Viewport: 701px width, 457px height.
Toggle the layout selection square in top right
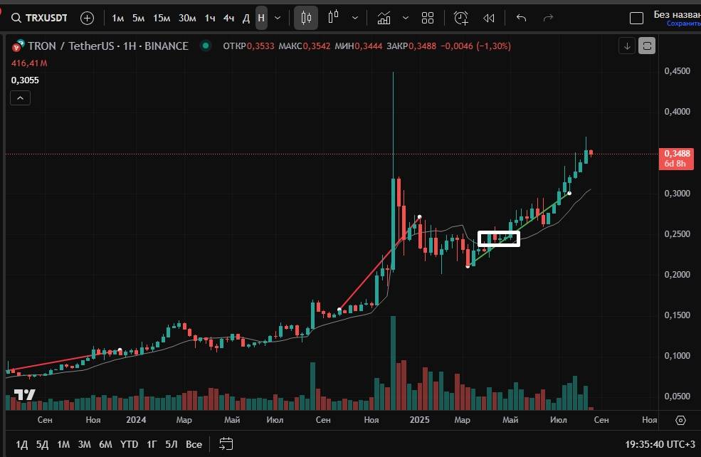coord(637,18)
